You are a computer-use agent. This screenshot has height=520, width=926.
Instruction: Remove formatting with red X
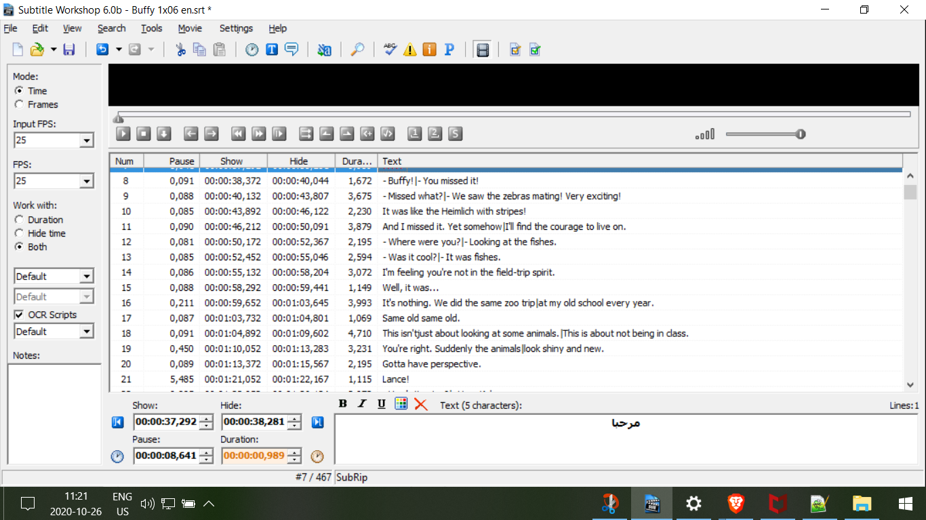(421, 404)
